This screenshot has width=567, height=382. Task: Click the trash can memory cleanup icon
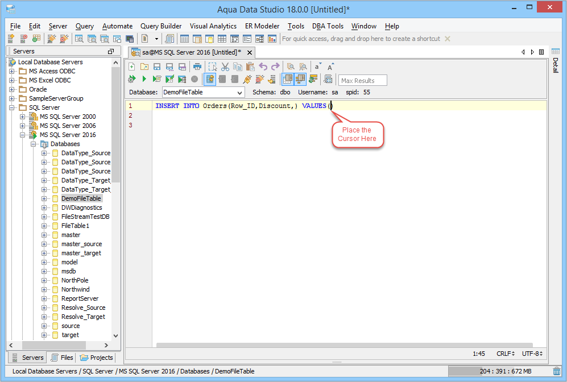click(x=557, y=371)
